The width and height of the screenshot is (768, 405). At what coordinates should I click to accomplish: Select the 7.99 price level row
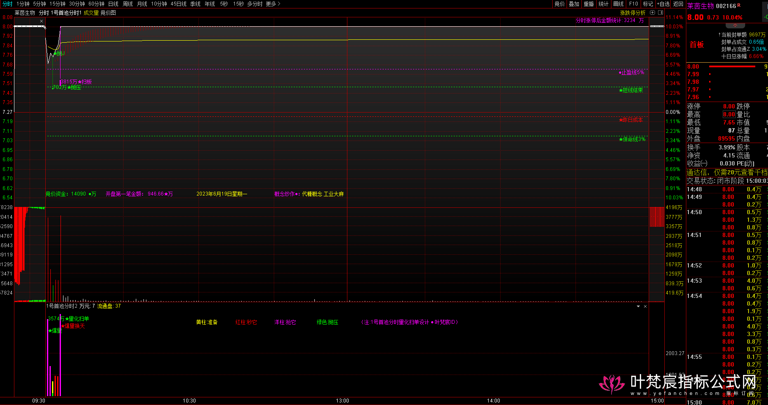point(727,74)
